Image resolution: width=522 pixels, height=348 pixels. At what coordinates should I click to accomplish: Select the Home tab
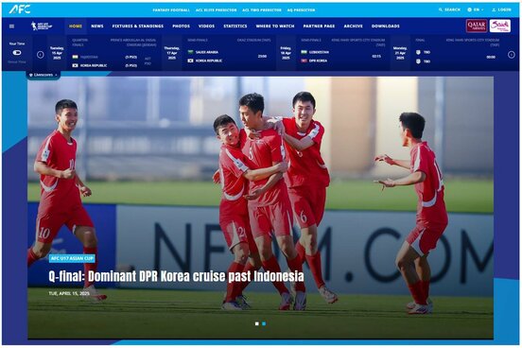pyautogui.click(x=76, y=26)
